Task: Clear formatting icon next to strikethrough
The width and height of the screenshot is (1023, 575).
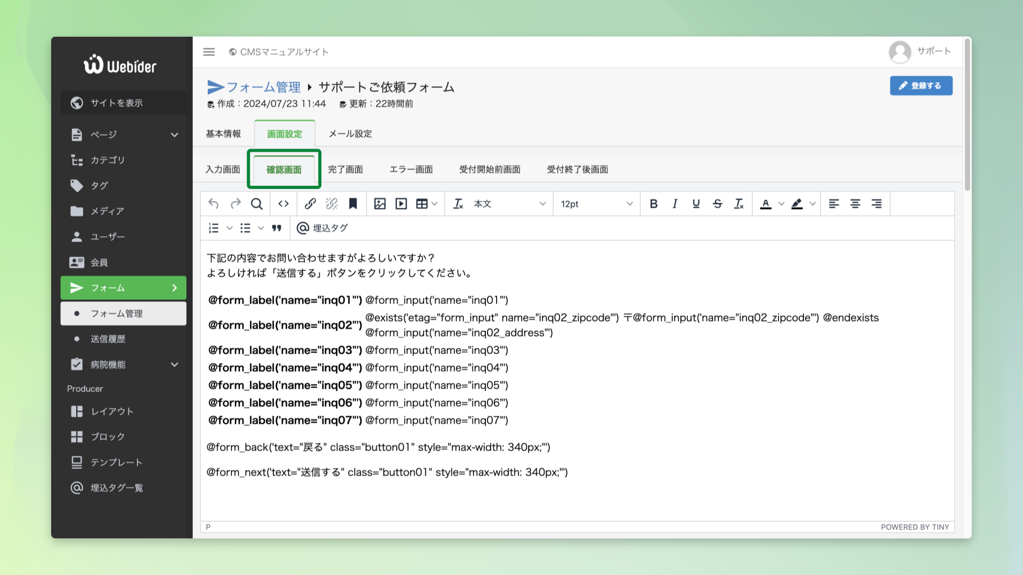Action: (x=739, y=204)
